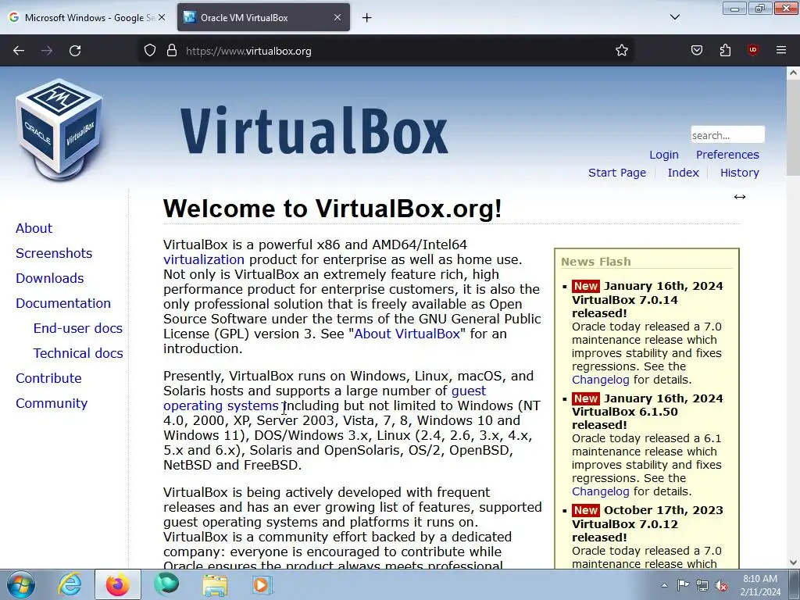Open Technical docs sidebar link

tap(78, 353)
